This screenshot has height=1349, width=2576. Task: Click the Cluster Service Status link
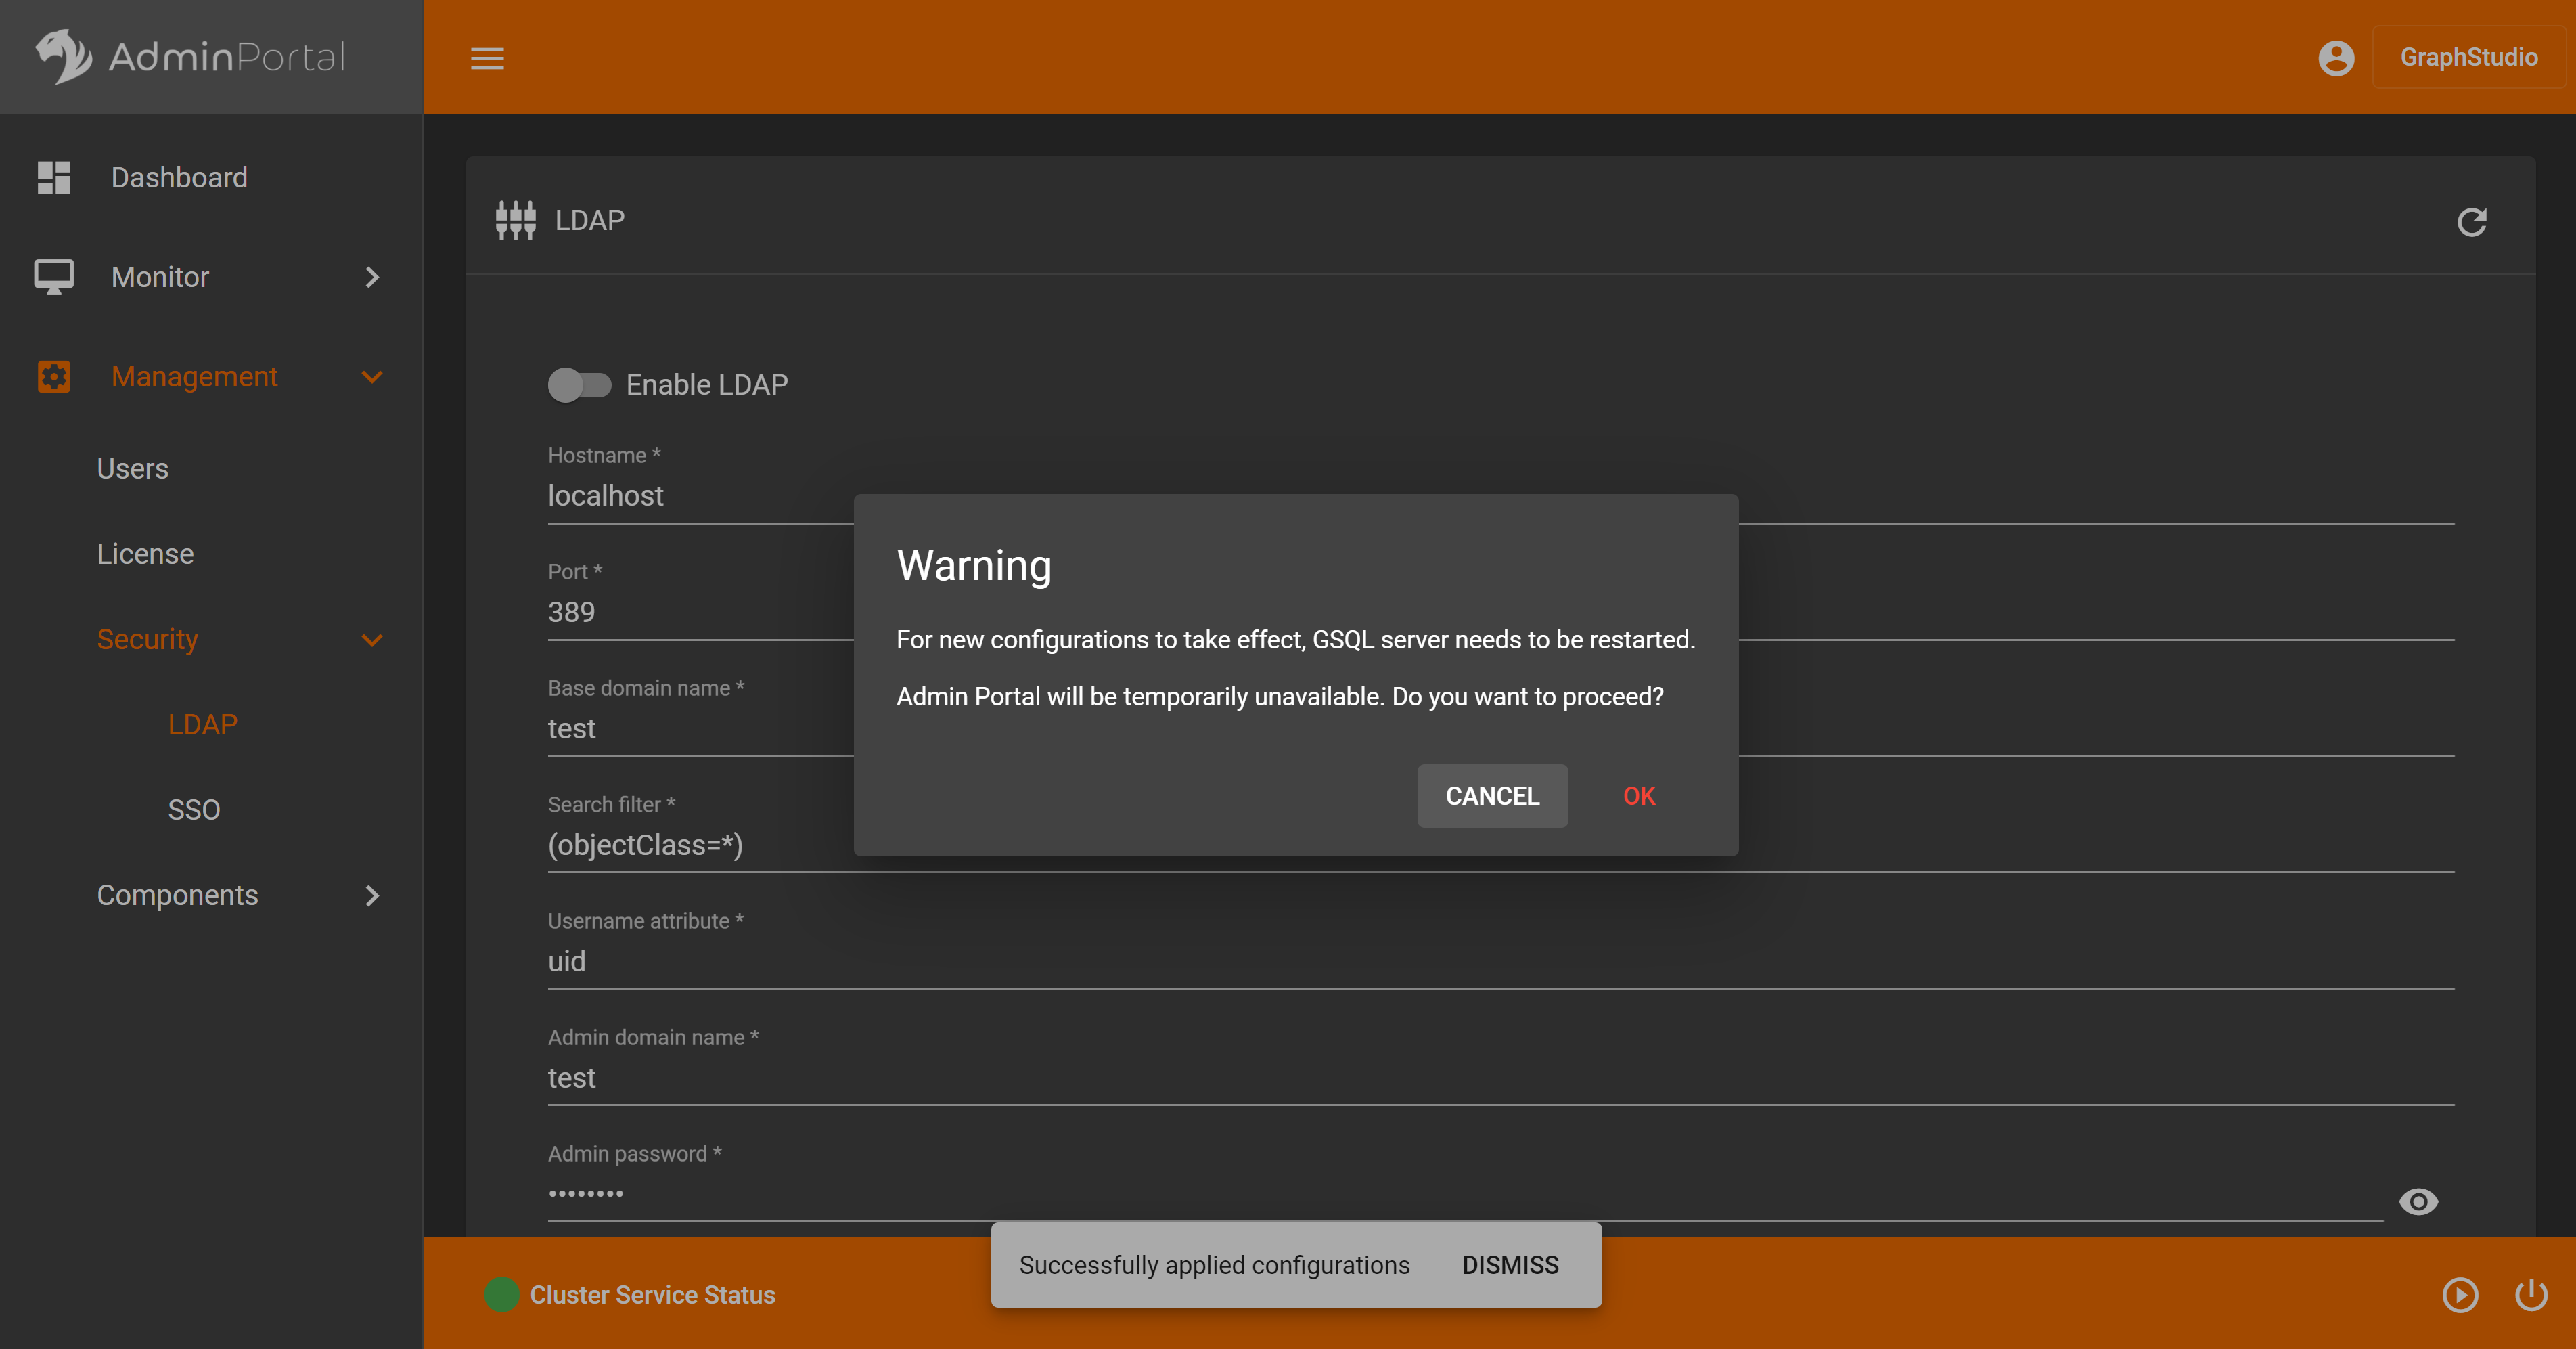(x=652, y=1295)
